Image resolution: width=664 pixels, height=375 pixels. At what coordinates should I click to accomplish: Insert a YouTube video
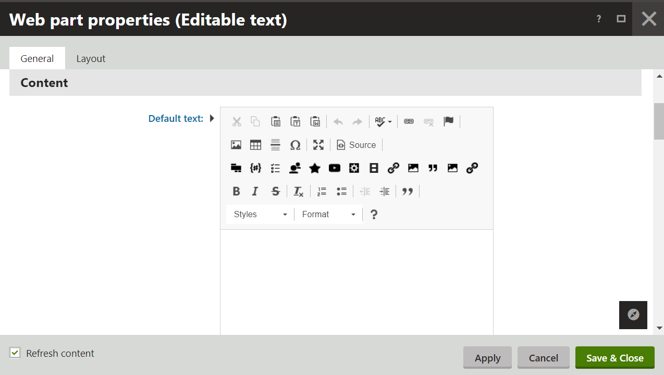pyautogui.click(x=334, y=168)
